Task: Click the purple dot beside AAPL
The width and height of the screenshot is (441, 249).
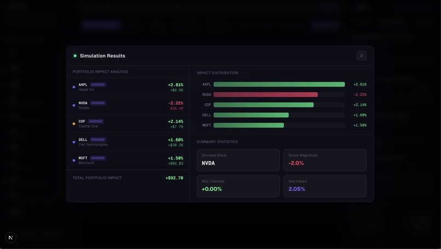Action: coord(74,87)
